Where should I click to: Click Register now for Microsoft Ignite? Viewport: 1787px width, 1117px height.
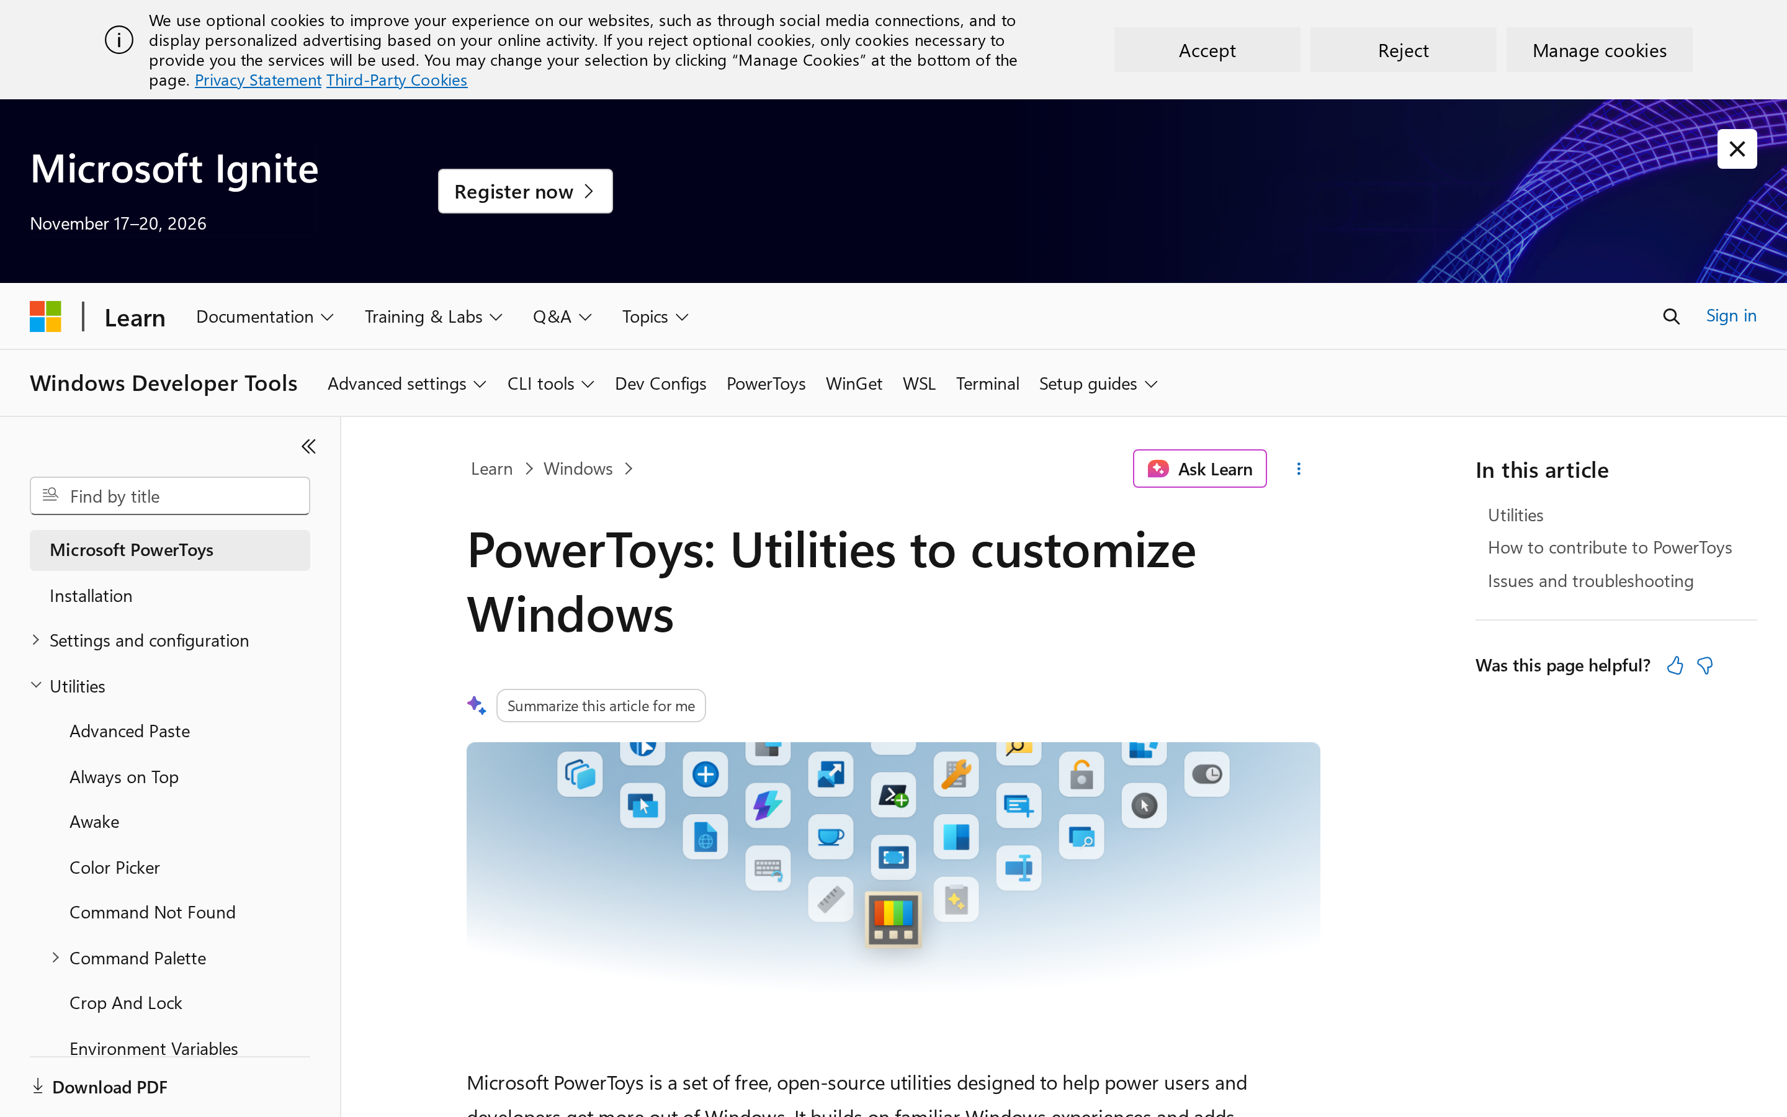[525, 191]
